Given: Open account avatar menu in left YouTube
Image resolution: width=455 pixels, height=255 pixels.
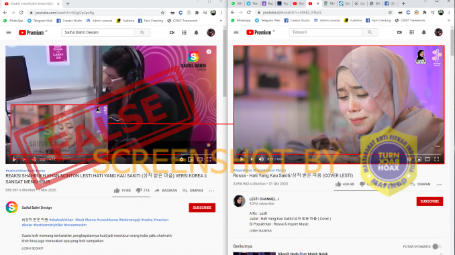Looking at the screenshot, I should pyautogui.click(x=211, y=32).
